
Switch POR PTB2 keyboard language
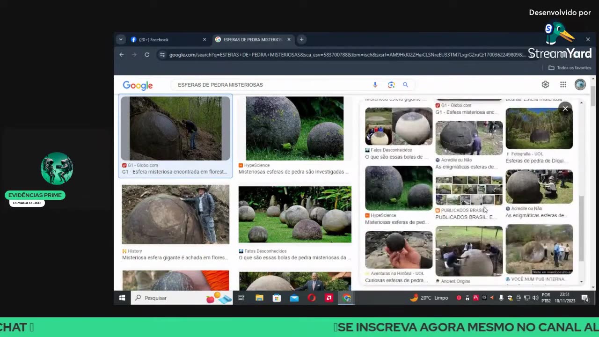(546, 298)
